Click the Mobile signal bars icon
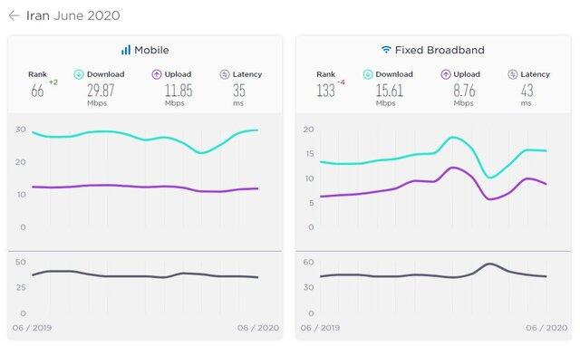580x346 pixels. click(x=126, y=50)
